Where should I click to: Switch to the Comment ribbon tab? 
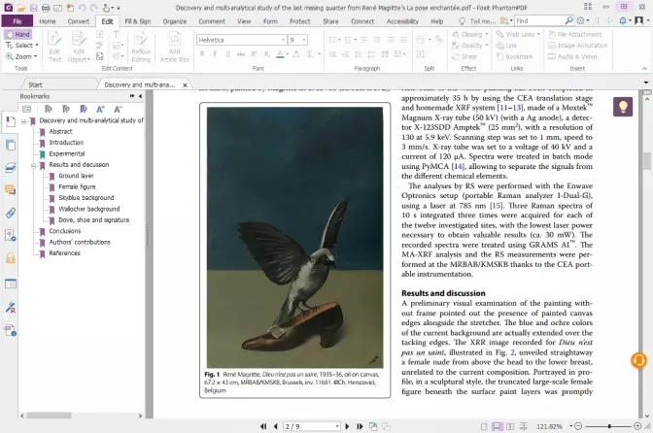click(x=212, y=21)
